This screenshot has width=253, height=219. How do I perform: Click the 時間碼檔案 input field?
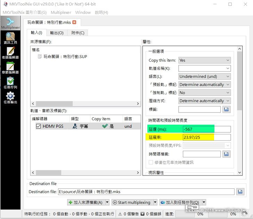coord(202,154)
